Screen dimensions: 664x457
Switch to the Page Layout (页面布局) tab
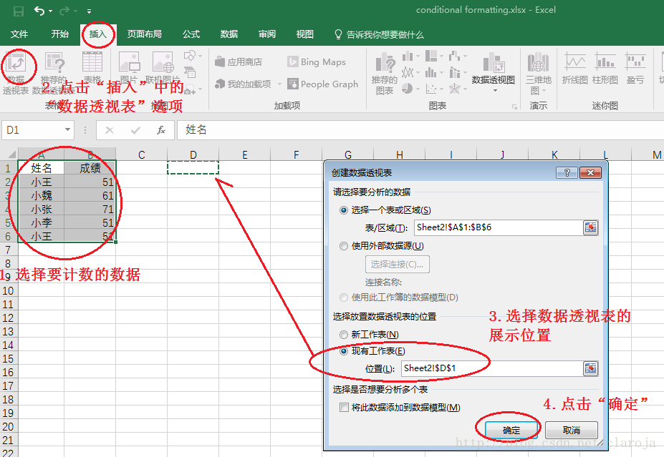click(145, 34)
